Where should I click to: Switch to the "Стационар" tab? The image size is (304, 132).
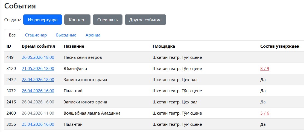coord(36,35)
